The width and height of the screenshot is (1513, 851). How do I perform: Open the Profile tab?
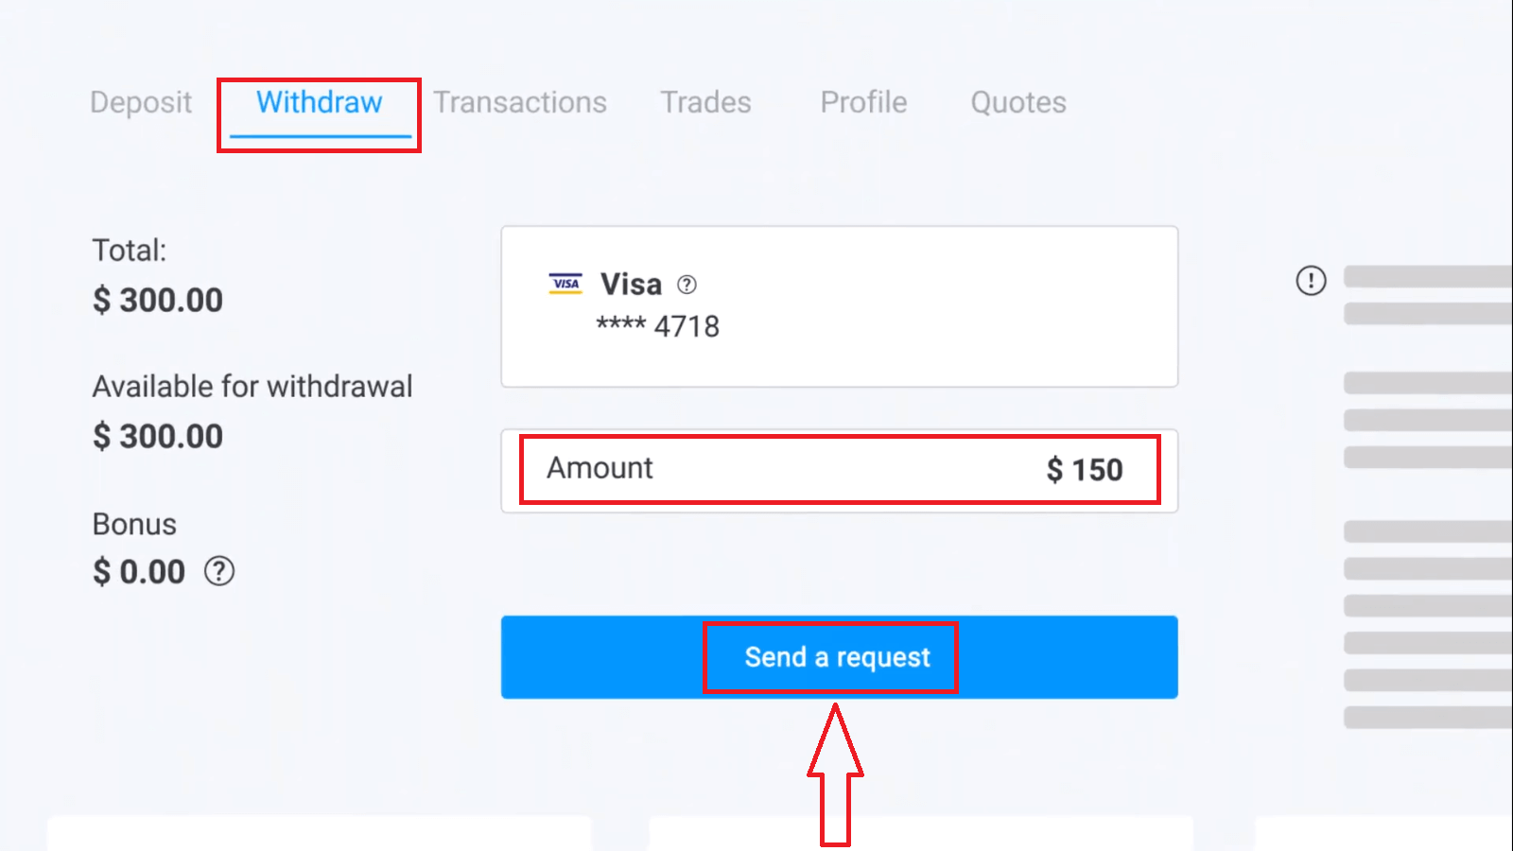862,102
